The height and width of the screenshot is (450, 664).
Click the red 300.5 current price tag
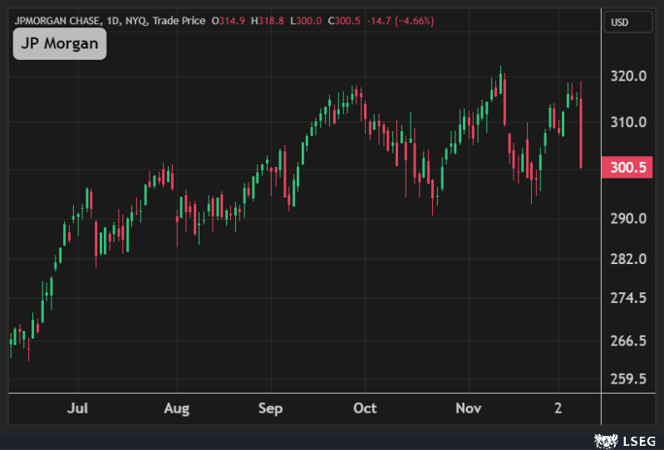pos(628,167)
